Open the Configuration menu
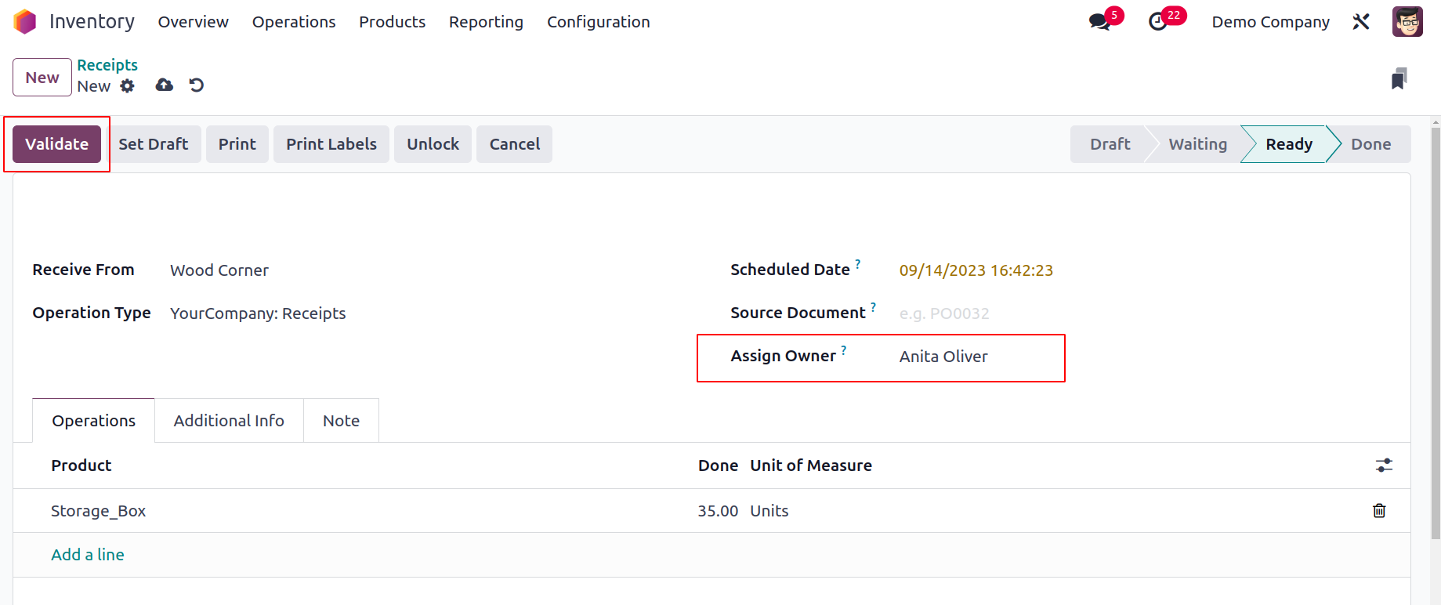This screenshot has height=605, width=1441. [598, 22]
